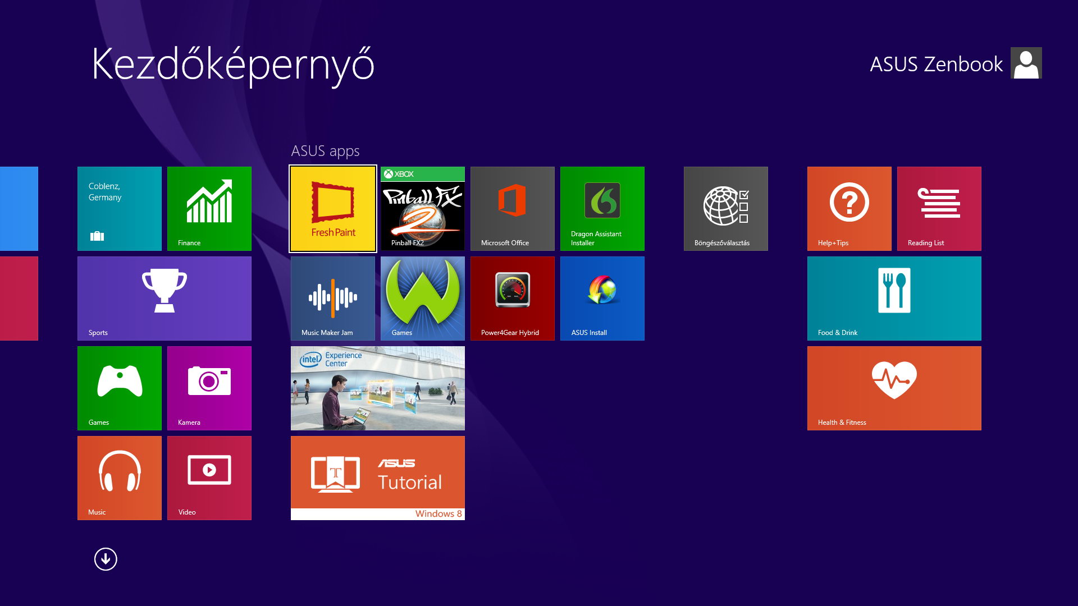
Task: Open the Böngészőválasztás browser choice tile
Action: pos(725,209)
